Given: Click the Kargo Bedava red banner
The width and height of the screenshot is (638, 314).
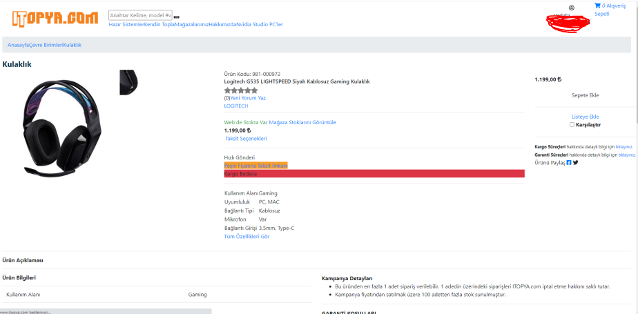Looking at the screenshot, I should [x=374, y=174].
